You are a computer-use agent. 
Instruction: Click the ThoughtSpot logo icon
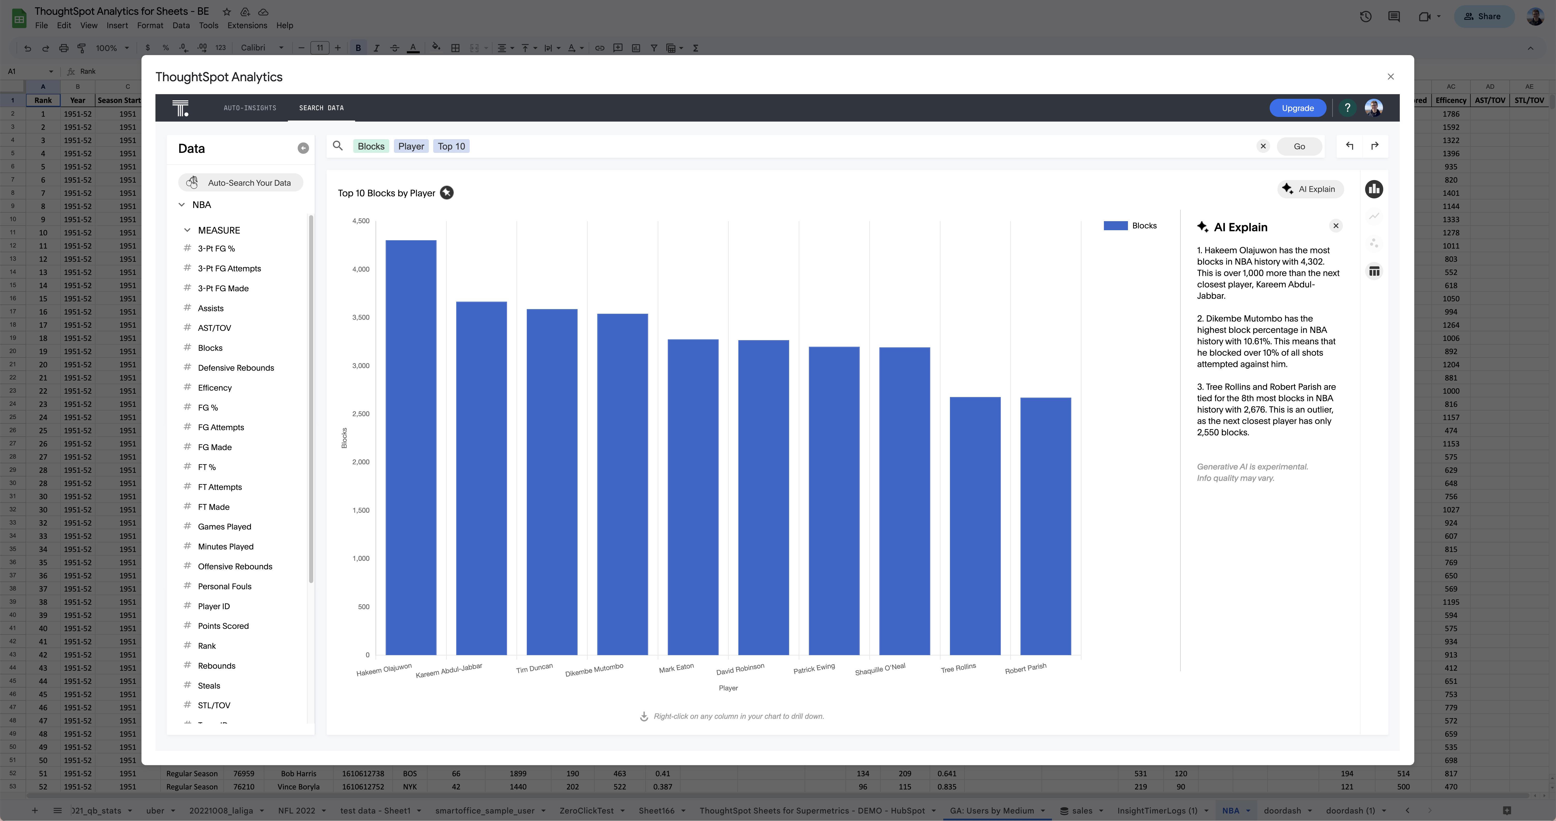pos(180,108)
